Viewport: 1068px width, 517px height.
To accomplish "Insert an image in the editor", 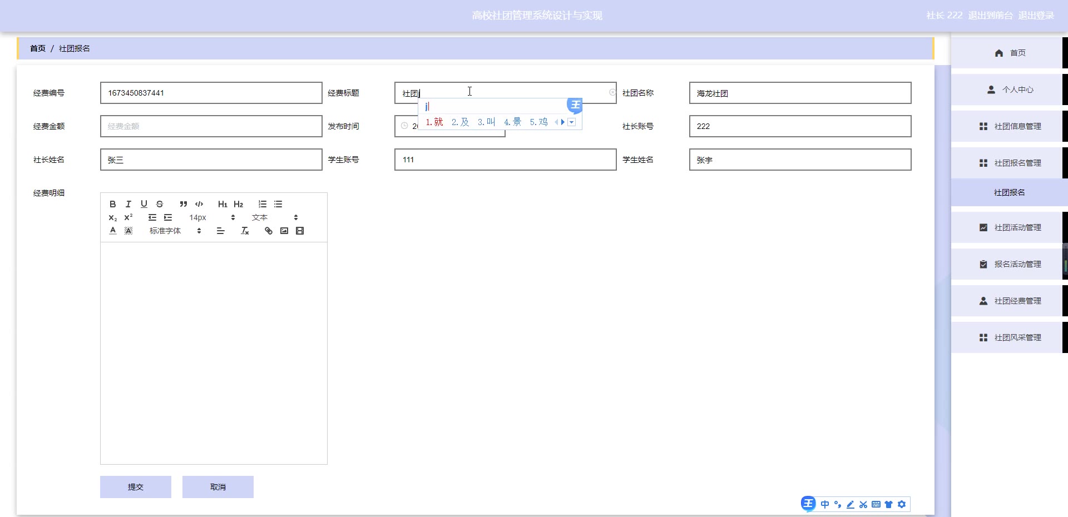I will click(284, 231).
